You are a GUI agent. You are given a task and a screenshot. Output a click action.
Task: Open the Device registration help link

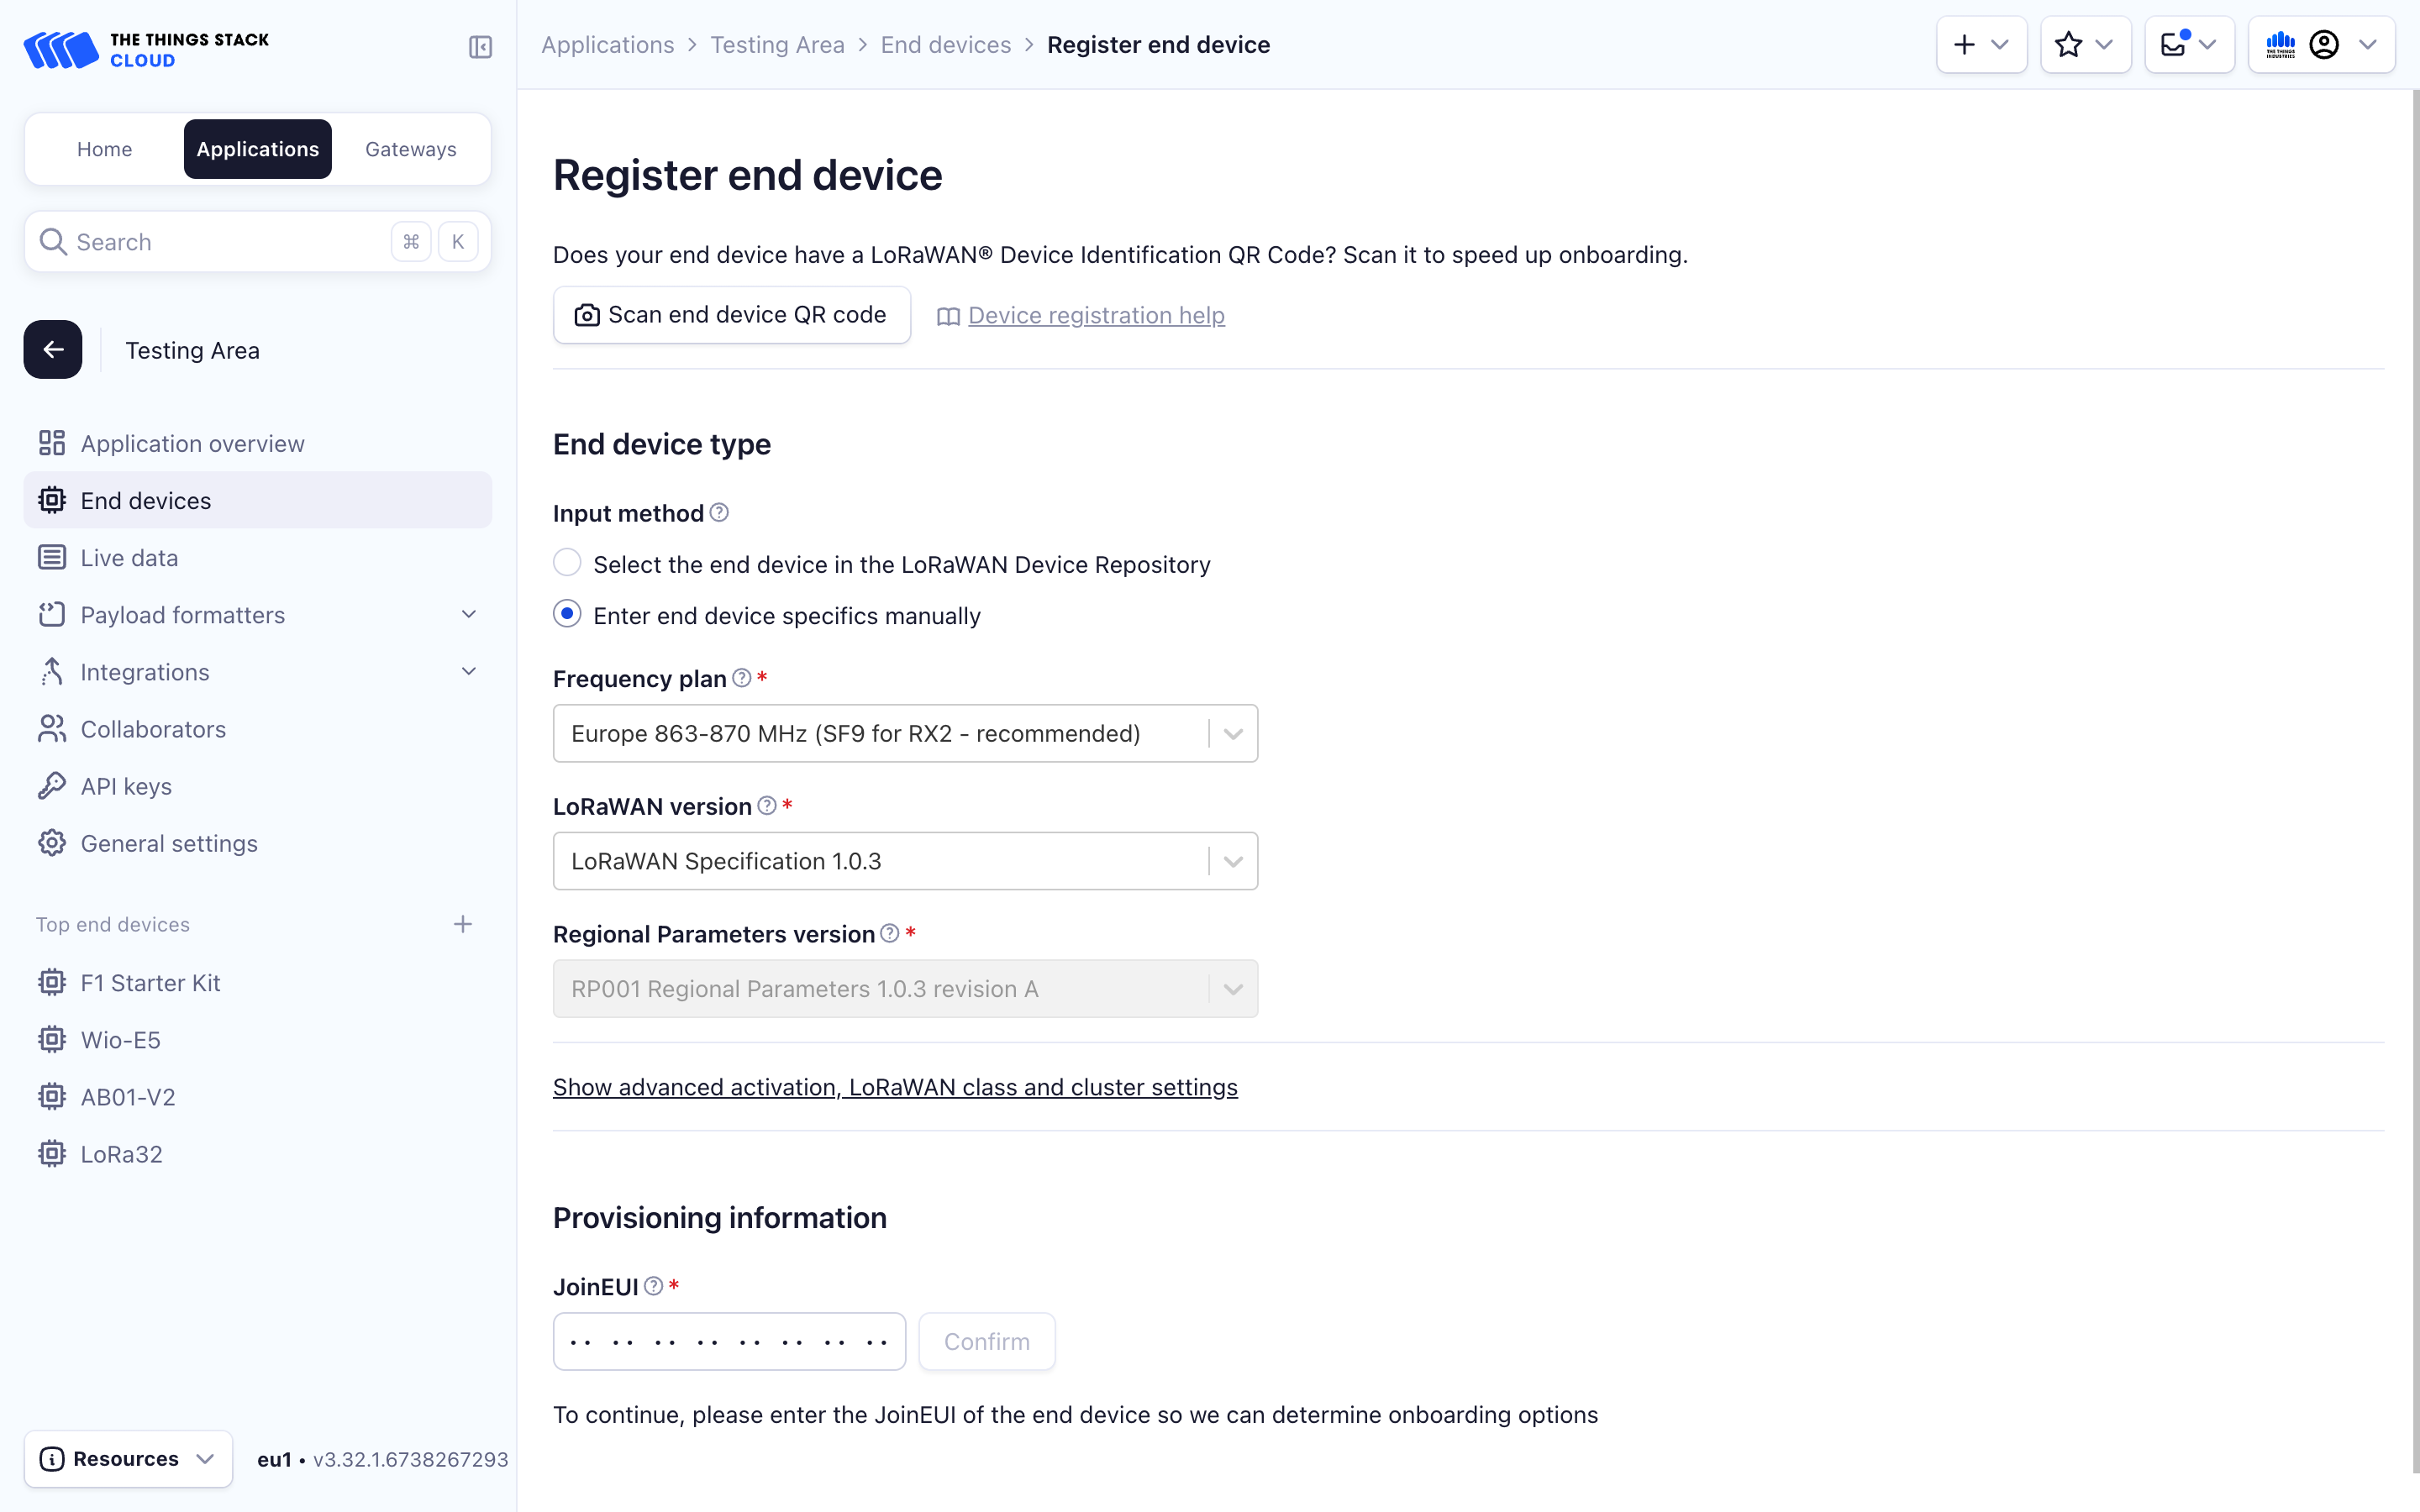click(x=1096, y=315)
